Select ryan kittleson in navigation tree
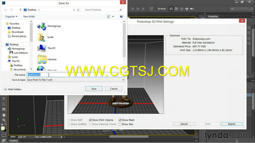Image resolution: width=255 pixels, height=143 pixels. (x=21, y=53)
